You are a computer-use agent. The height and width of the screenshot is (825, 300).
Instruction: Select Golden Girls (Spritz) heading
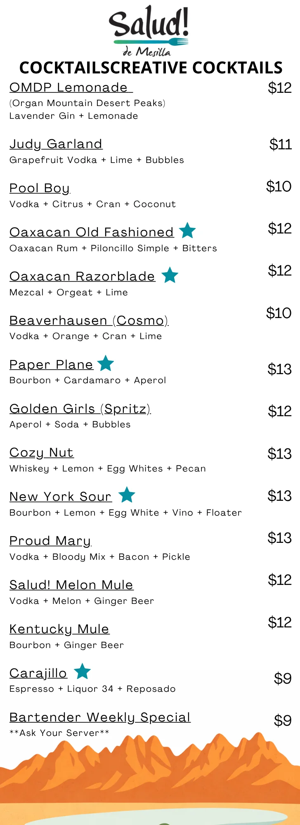coord(80,409)
